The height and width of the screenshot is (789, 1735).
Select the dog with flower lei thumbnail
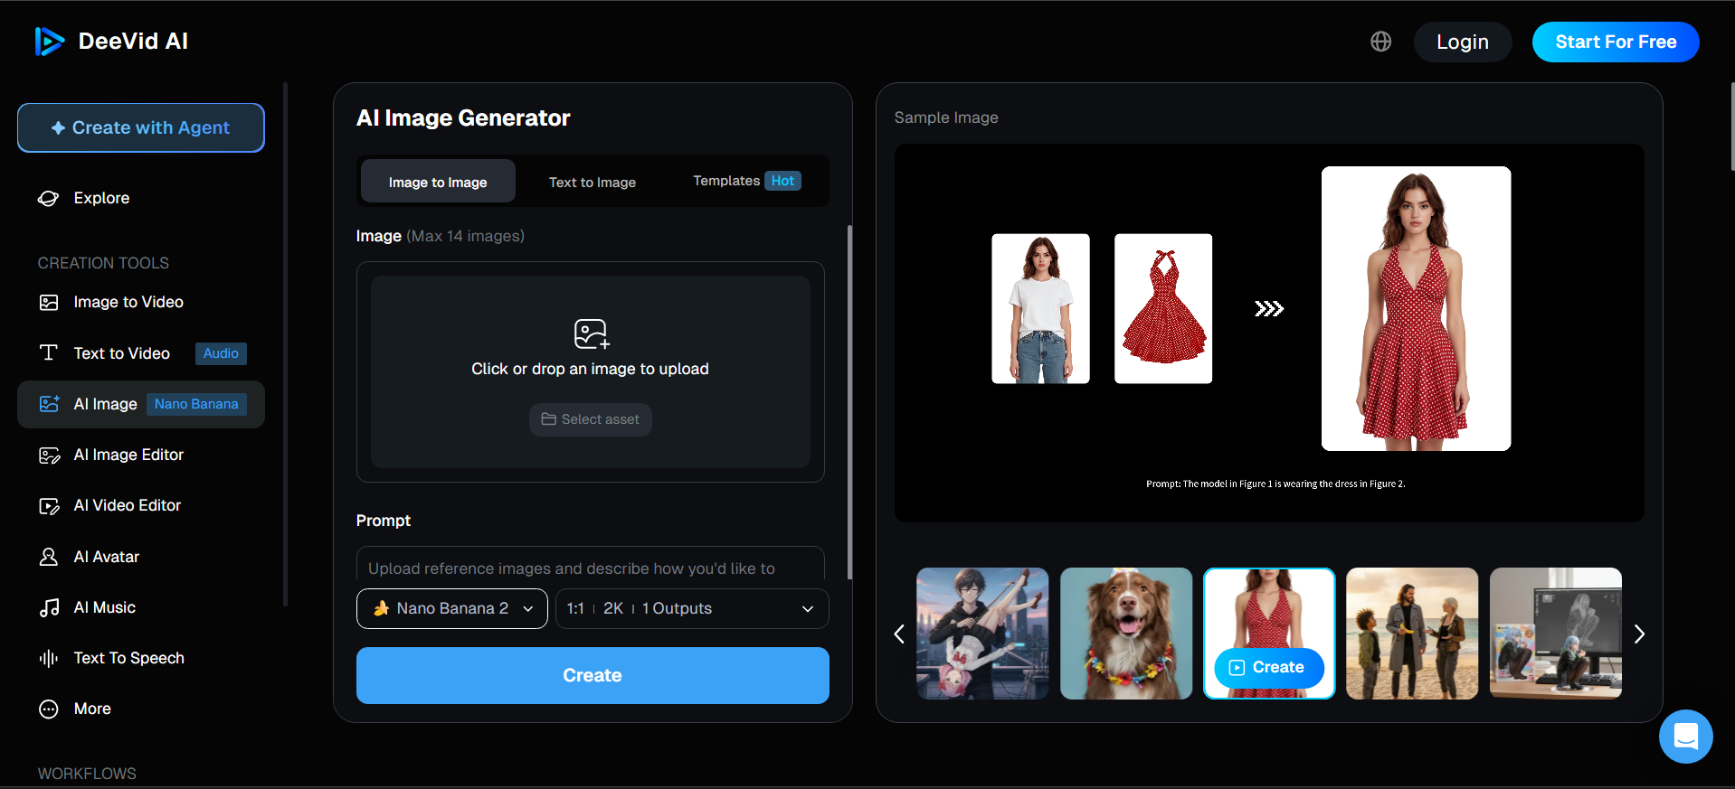(x=1125, y=633)
